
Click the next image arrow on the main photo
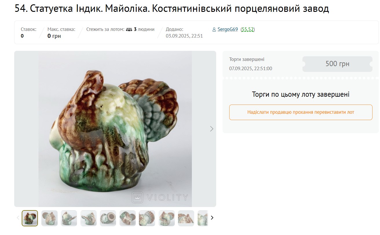tap(212, 129)
